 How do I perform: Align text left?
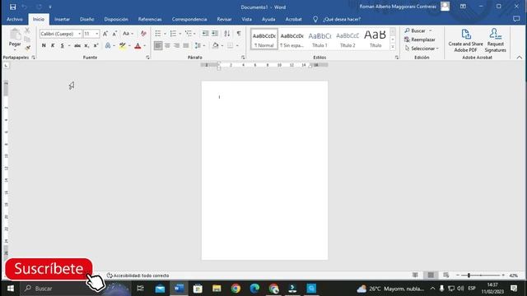tap(158, 46)
